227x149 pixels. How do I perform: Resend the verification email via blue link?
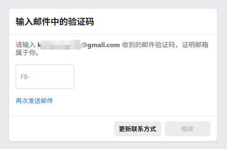click(x=35, y=101)
